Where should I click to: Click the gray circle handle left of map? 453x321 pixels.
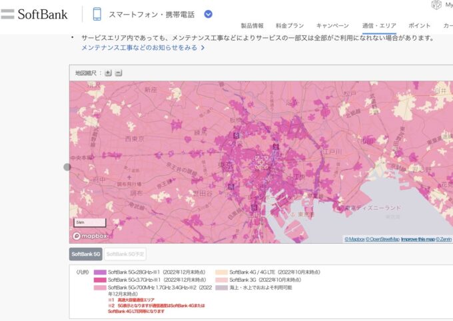tap(67, 167)
